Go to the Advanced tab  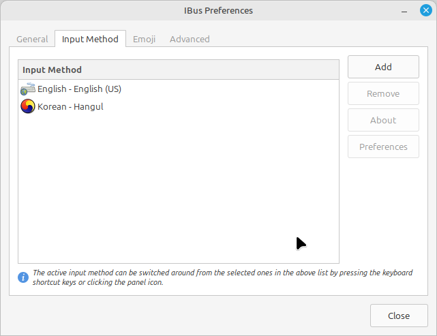pos(190,39)
